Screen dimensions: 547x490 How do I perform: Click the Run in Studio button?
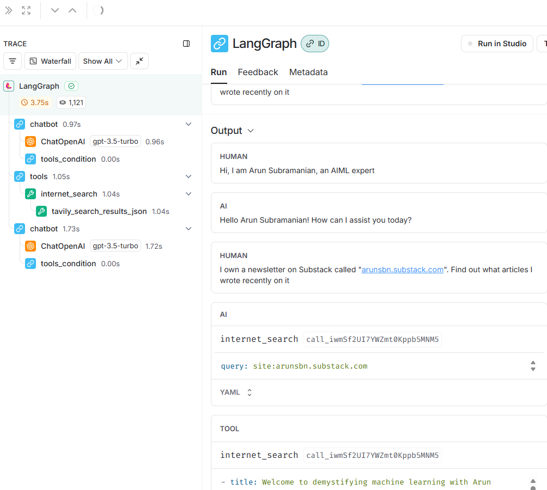tap(496, 44)
